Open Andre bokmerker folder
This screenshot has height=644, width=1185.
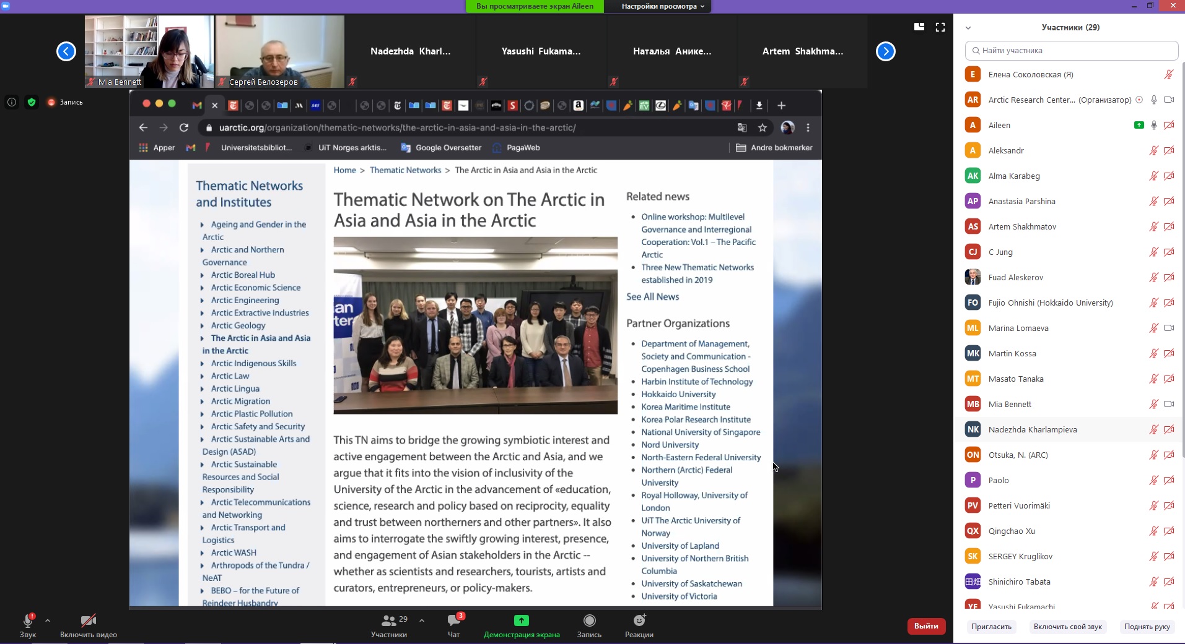[774, 147]
